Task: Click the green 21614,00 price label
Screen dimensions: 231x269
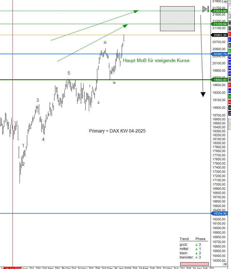Action: pyautogui.click(x=219, y=11)
